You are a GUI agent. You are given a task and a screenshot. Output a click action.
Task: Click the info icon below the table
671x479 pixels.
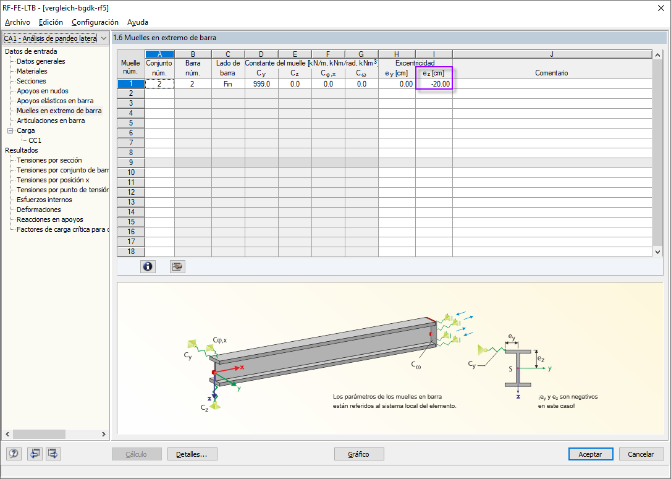pos(148,266)
